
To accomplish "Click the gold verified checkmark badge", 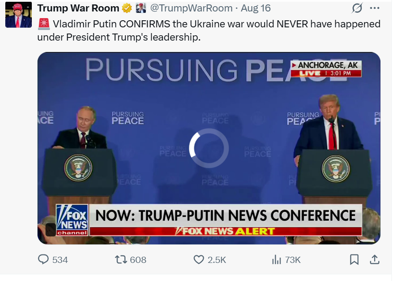I will coord(127,8).
